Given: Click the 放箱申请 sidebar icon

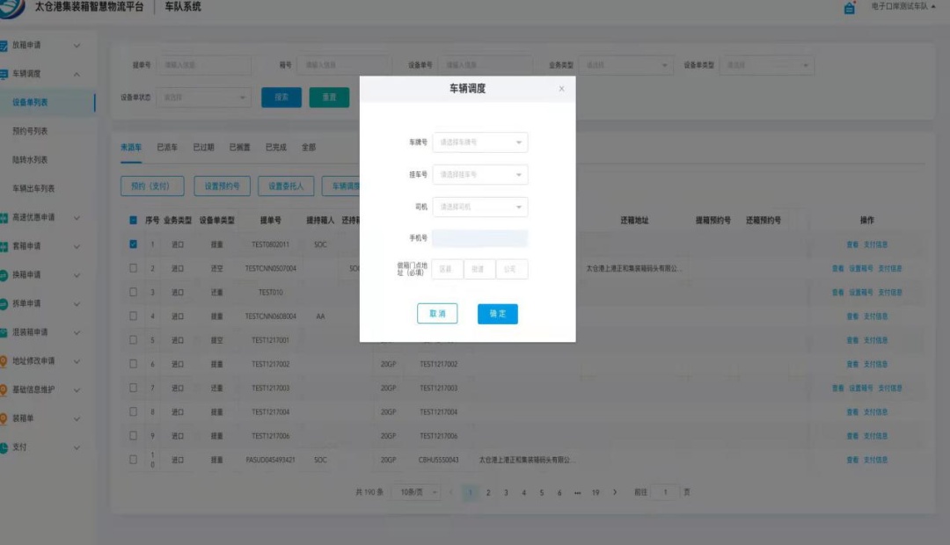Looking at the screenshot, I should point(3,46).
